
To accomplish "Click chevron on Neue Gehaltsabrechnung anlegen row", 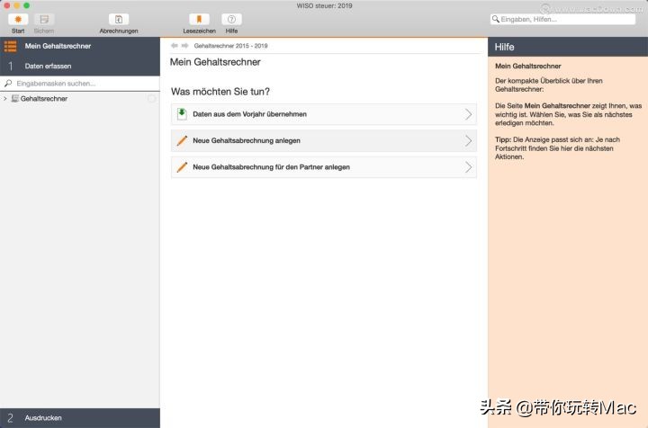I will click(x=468, y=141).
